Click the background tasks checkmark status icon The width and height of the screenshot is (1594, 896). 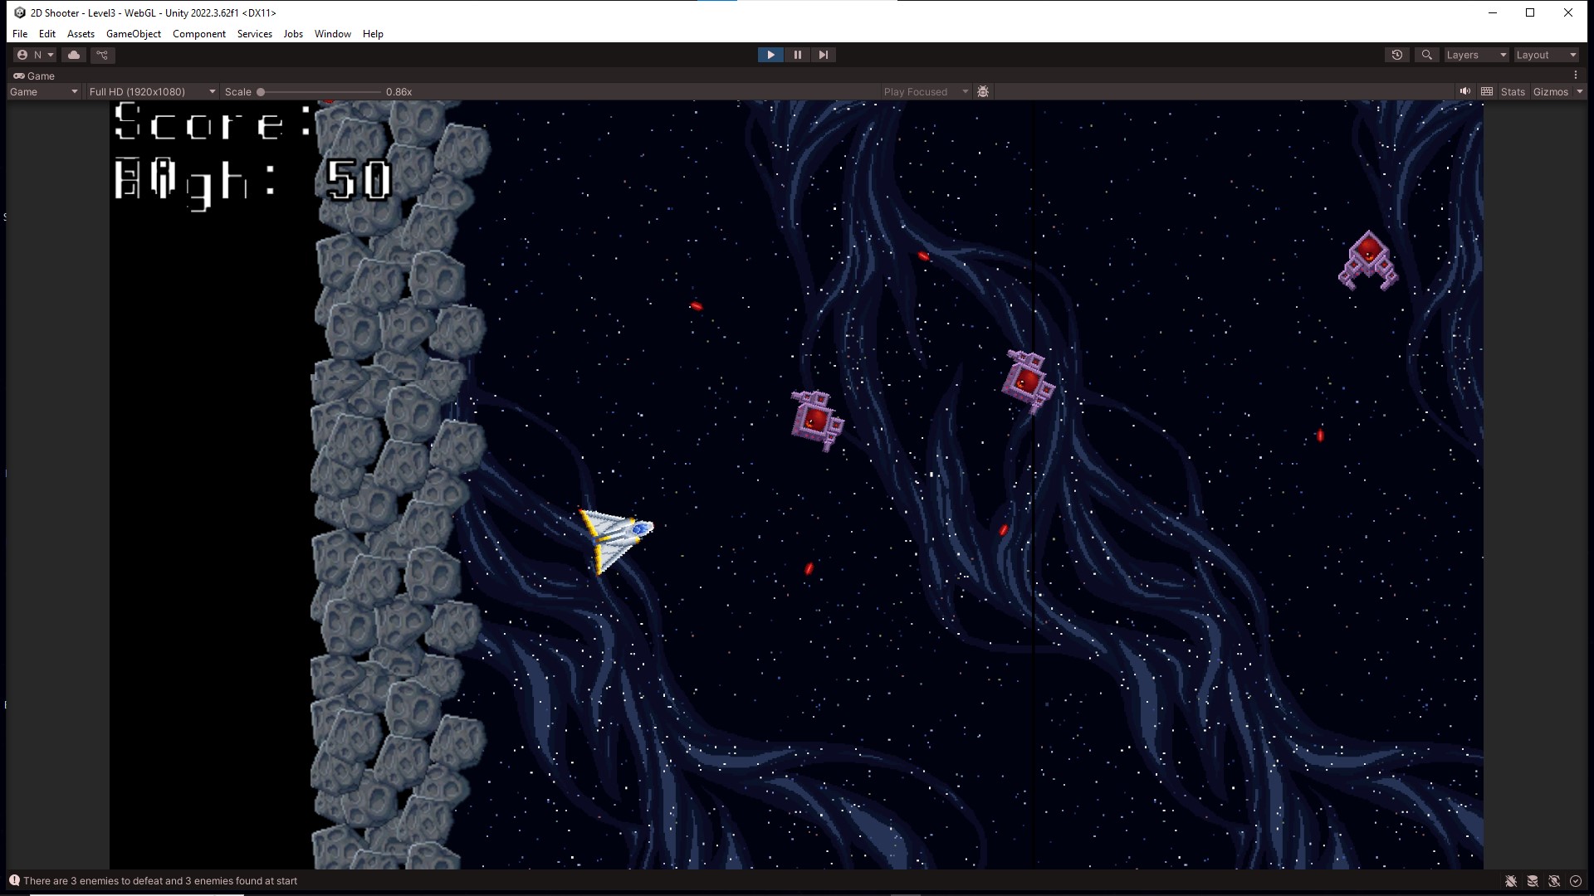[x=1576, y=881]
